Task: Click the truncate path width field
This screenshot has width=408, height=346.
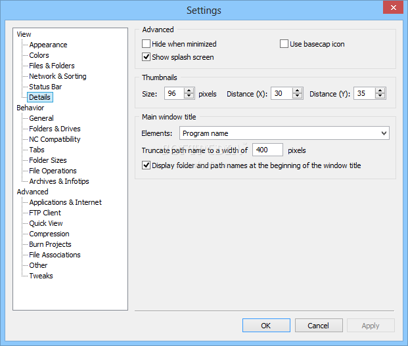Action: pyautogui.click(x=267, y=150)
